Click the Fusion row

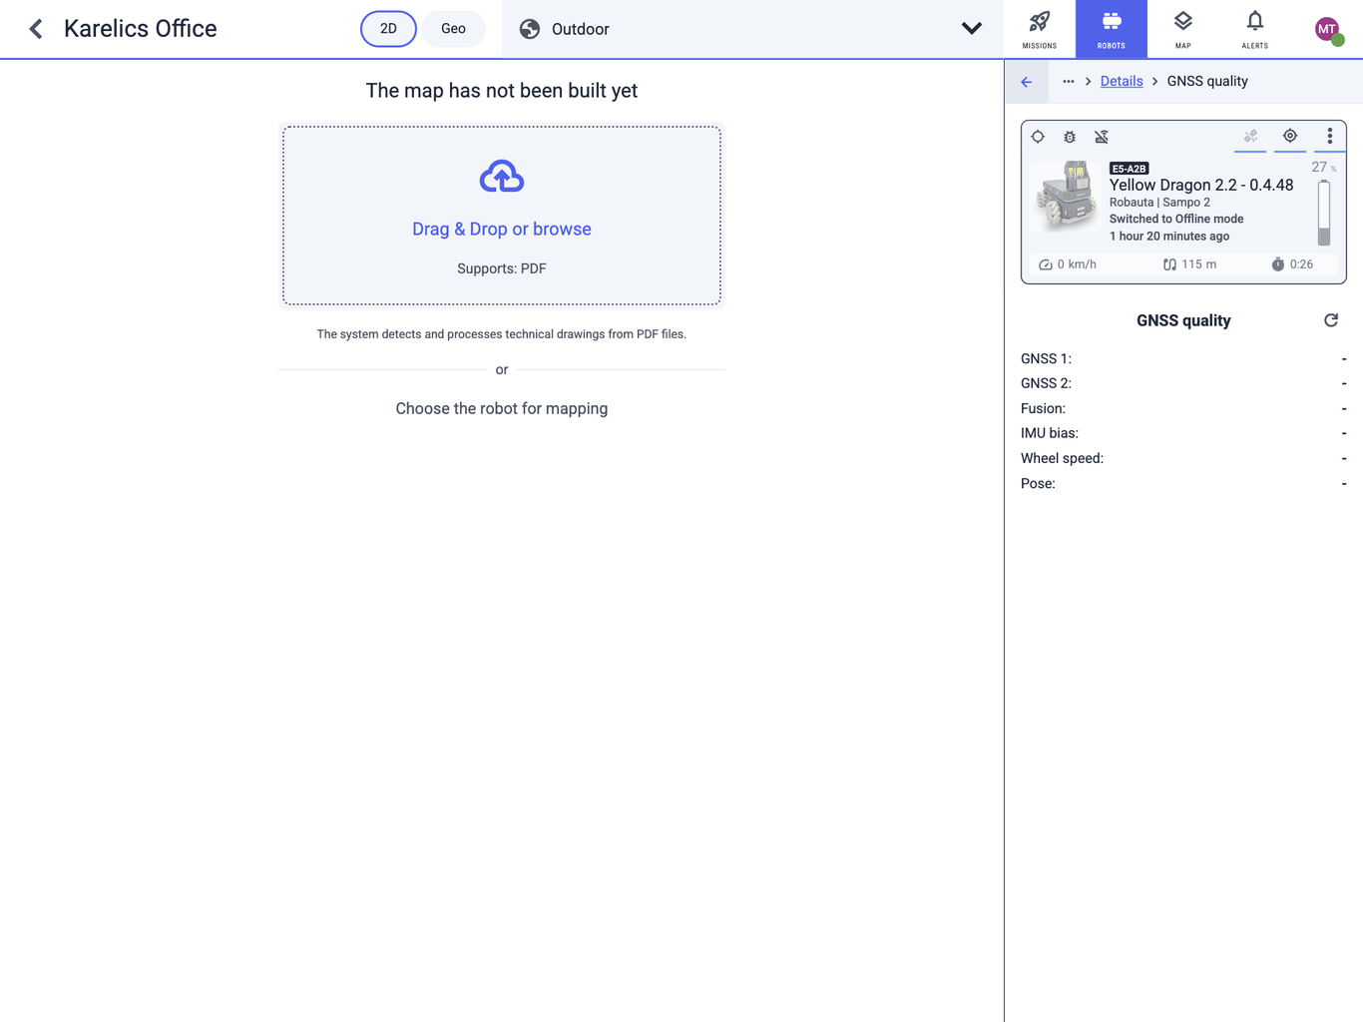tap(1183, 408)
